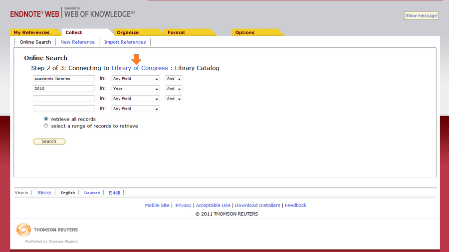Open the Organize tab
This screenshot has height=252, width=449.
pos(128,32)
